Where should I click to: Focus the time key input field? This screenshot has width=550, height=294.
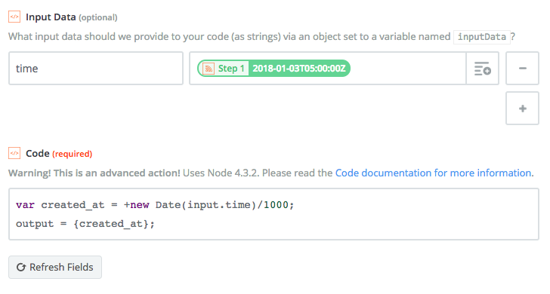coord(96,69)
